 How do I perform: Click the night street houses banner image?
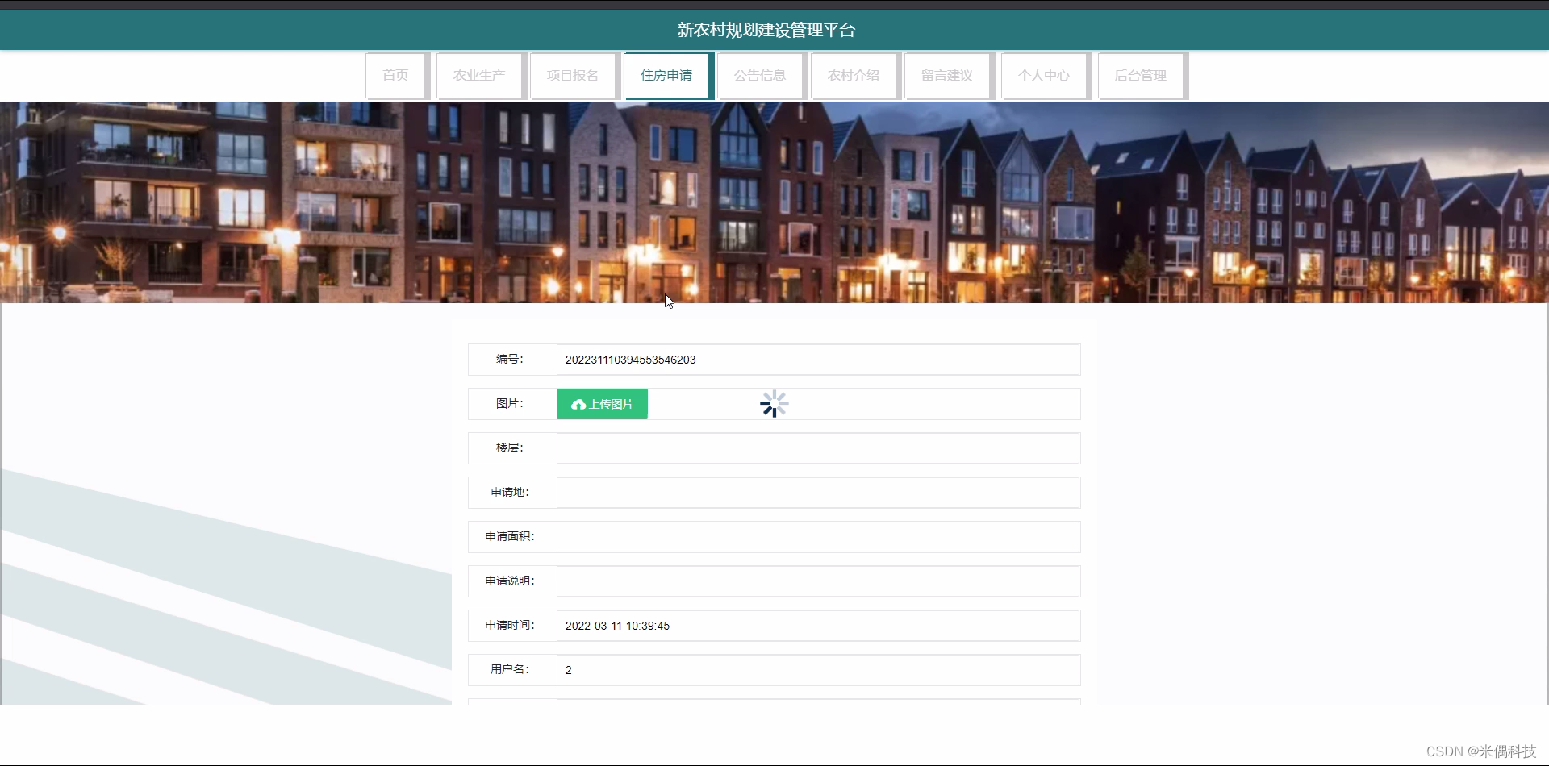[x=774, y=202]
